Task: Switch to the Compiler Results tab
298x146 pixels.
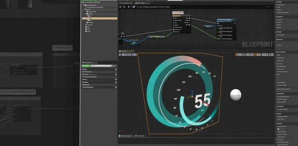Action: pyautogui.click(x=126, y=136)
